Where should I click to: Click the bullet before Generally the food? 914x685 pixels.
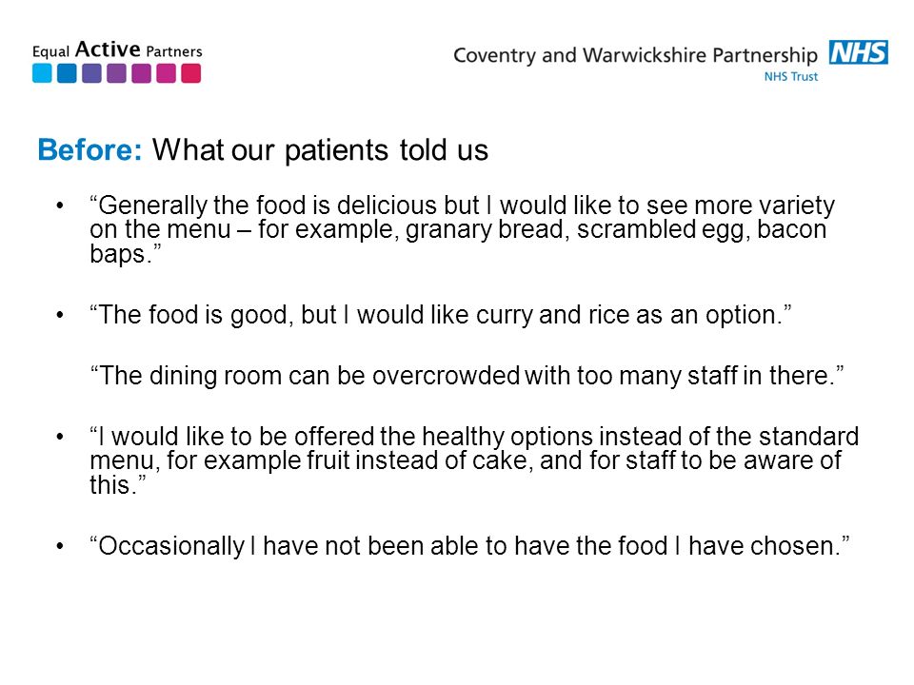[59, 205]
